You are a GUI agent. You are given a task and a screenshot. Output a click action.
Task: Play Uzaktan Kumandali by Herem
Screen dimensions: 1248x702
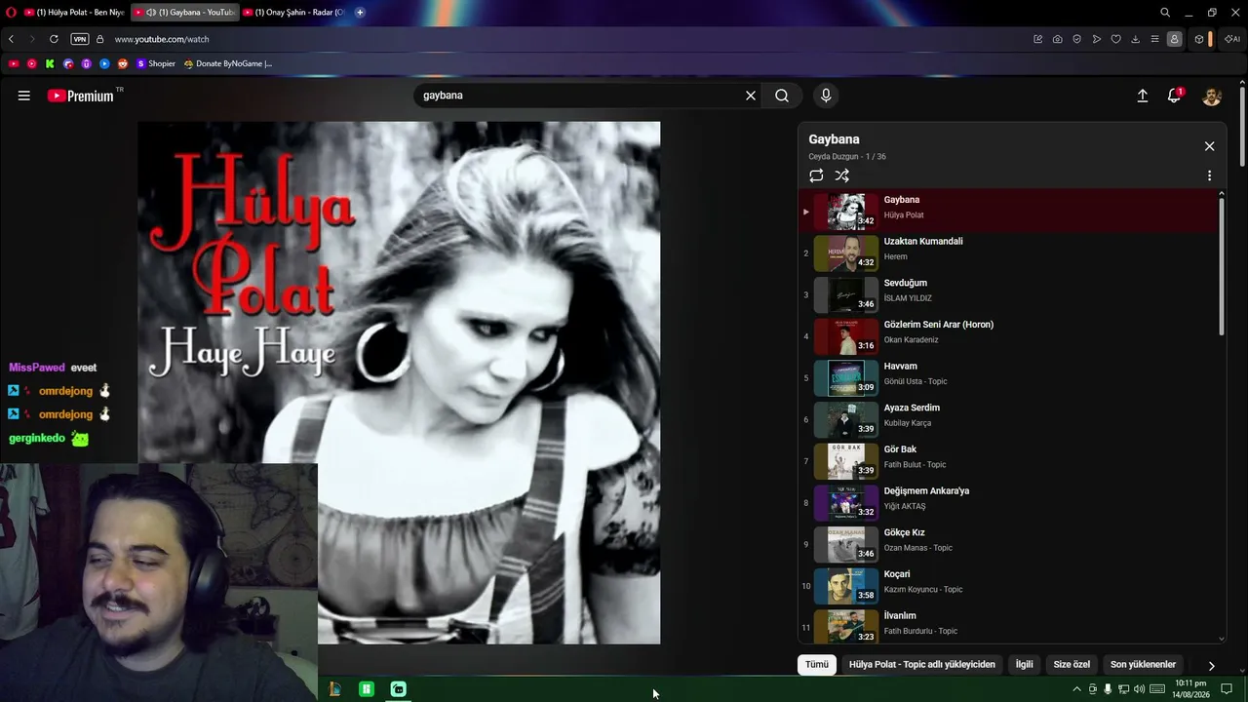(1008, 253)
